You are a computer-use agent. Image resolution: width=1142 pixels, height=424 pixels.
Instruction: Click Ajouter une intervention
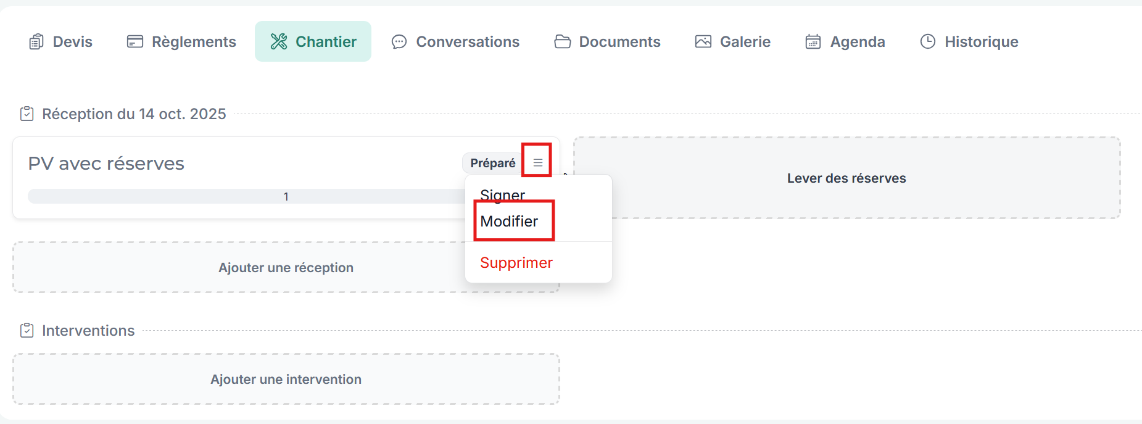click(286, 379)
